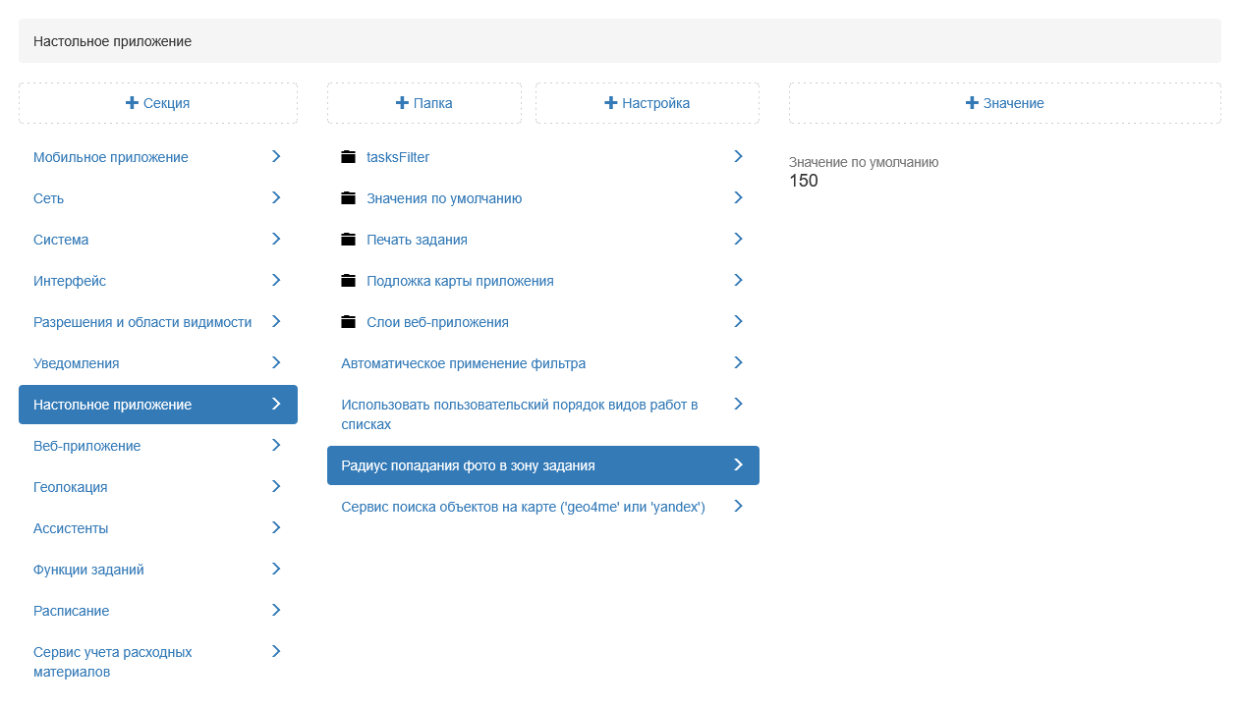
Task: Expand chevron for Сервис поиска объектов setting
Action: [x=738, y=506]
